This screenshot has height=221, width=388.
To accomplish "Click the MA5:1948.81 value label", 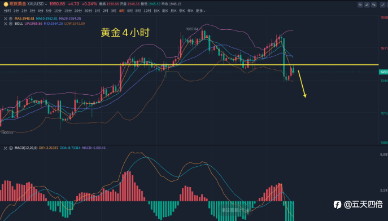I will tap(24, 19).
